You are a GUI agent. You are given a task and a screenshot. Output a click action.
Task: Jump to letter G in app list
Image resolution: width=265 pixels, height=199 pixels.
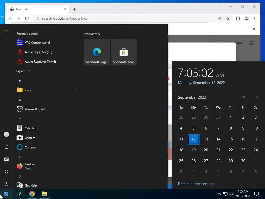click(x=20, y=176)
